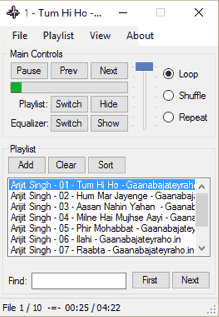Open the About menu

[140, 36]
